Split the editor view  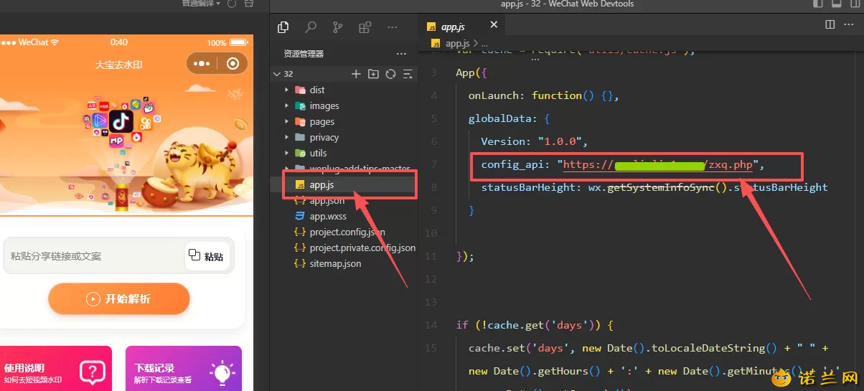point(830,24)
